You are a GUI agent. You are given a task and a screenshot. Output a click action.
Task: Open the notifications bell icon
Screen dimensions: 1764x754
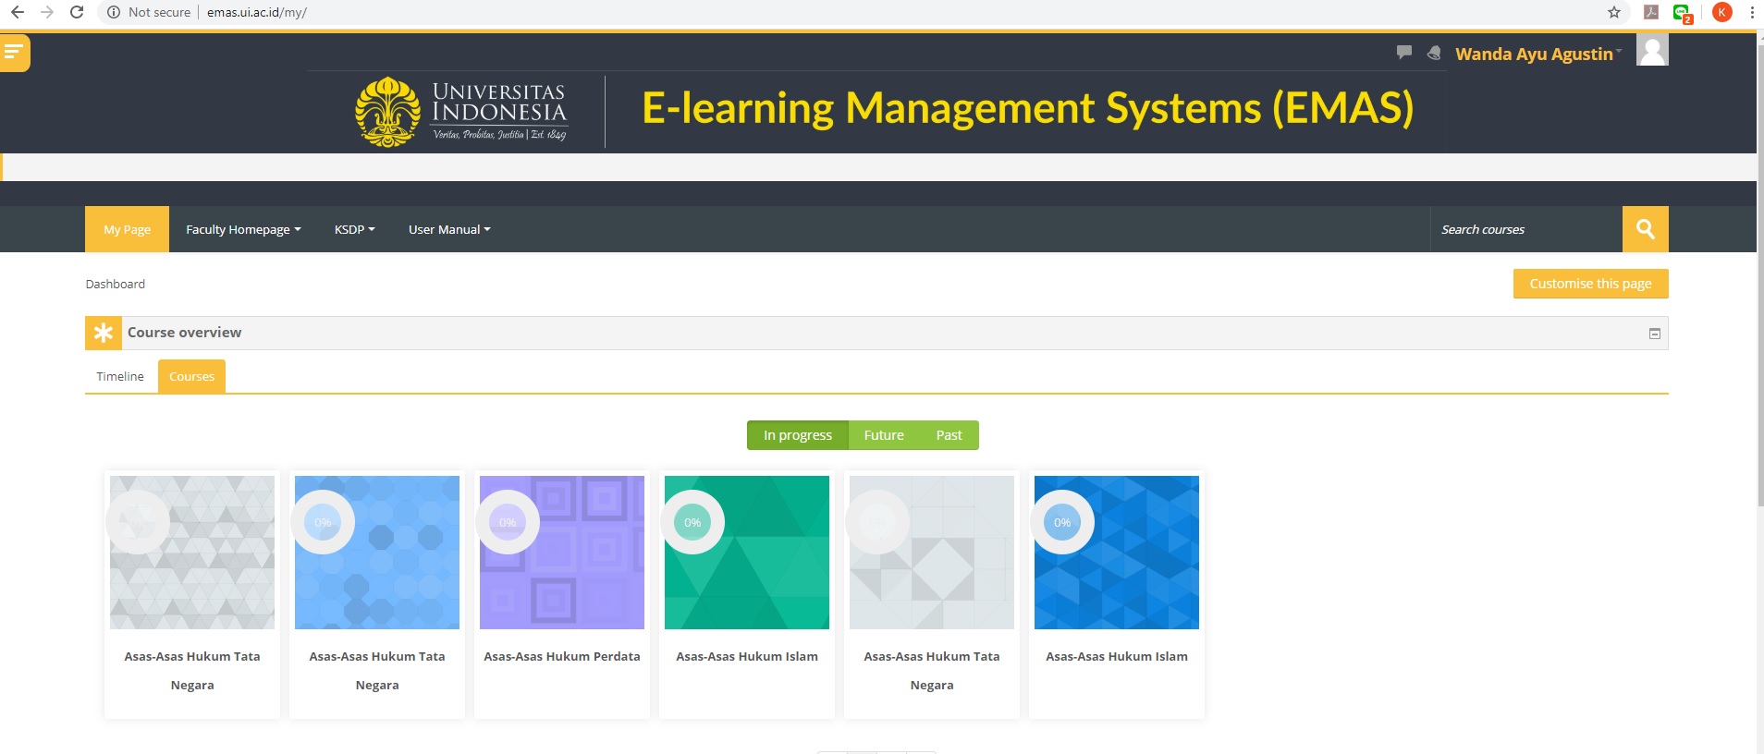(1434, 53)
